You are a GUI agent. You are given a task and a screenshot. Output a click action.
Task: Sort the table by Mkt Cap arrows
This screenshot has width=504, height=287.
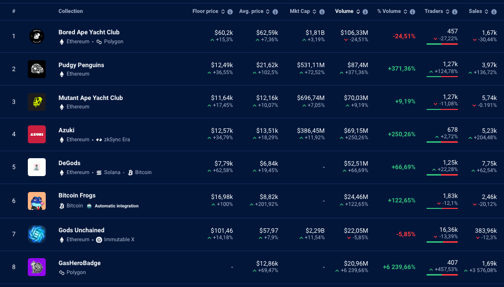(x=314, y=11)
